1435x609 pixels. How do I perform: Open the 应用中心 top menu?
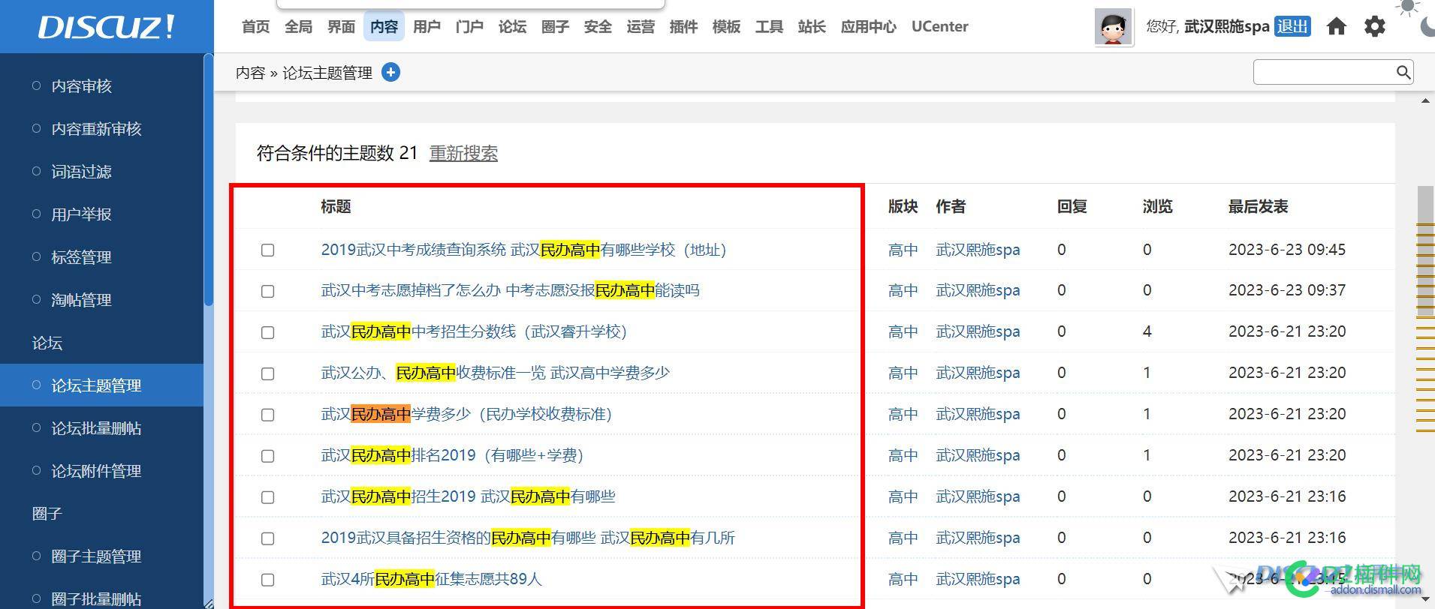tap(869, 26)
